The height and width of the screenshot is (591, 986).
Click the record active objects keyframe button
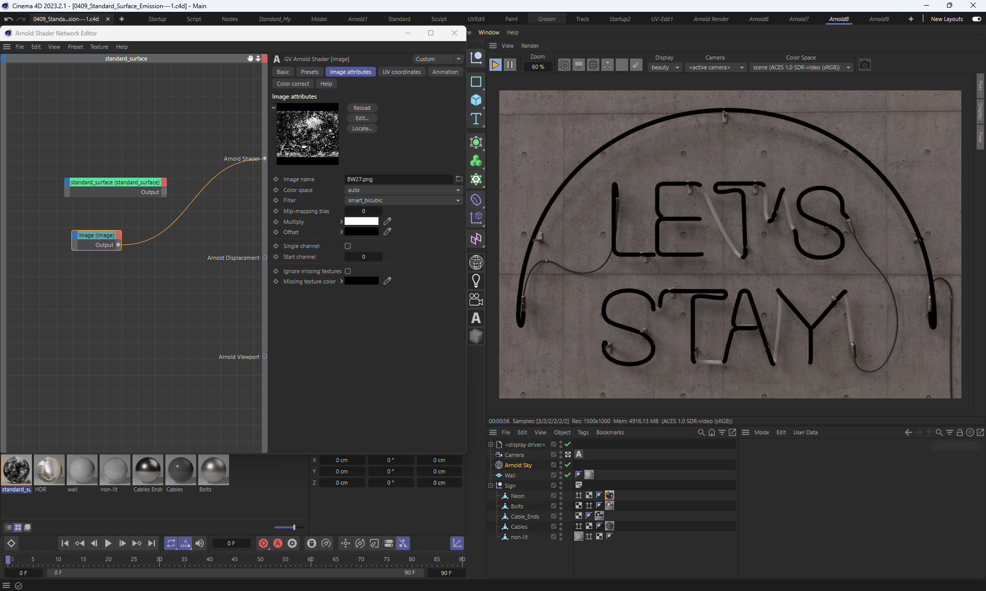263,543
